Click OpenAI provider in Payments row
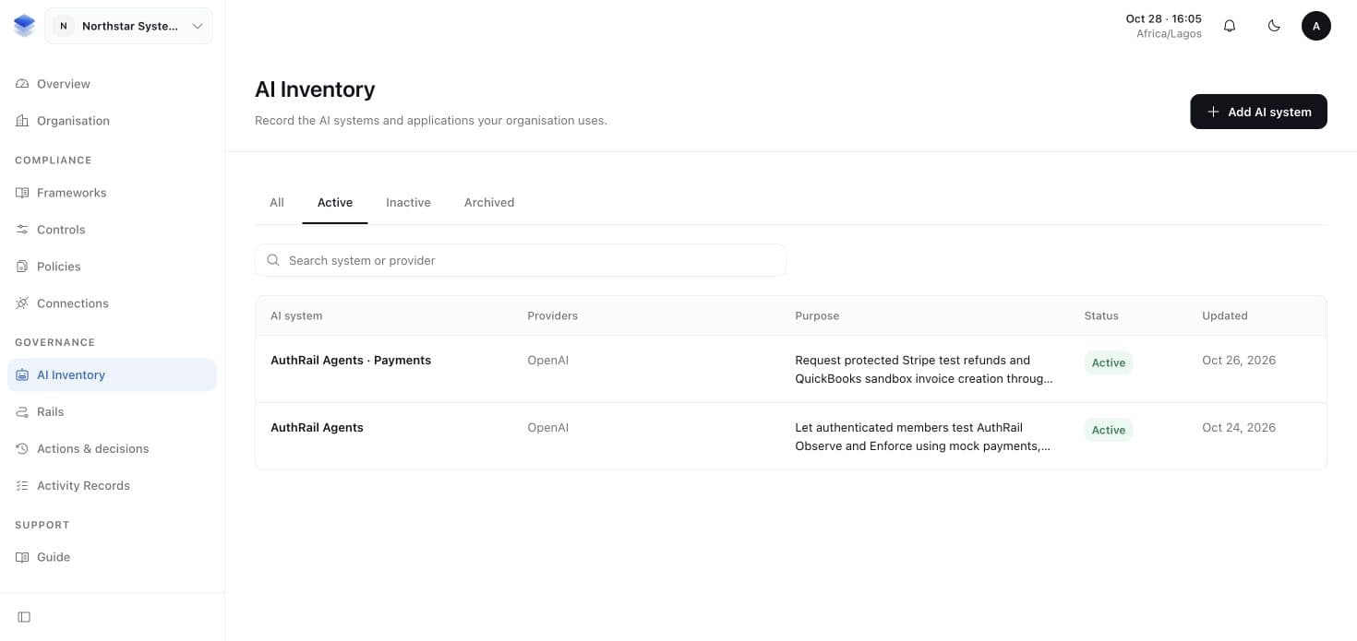 point(548,361)
